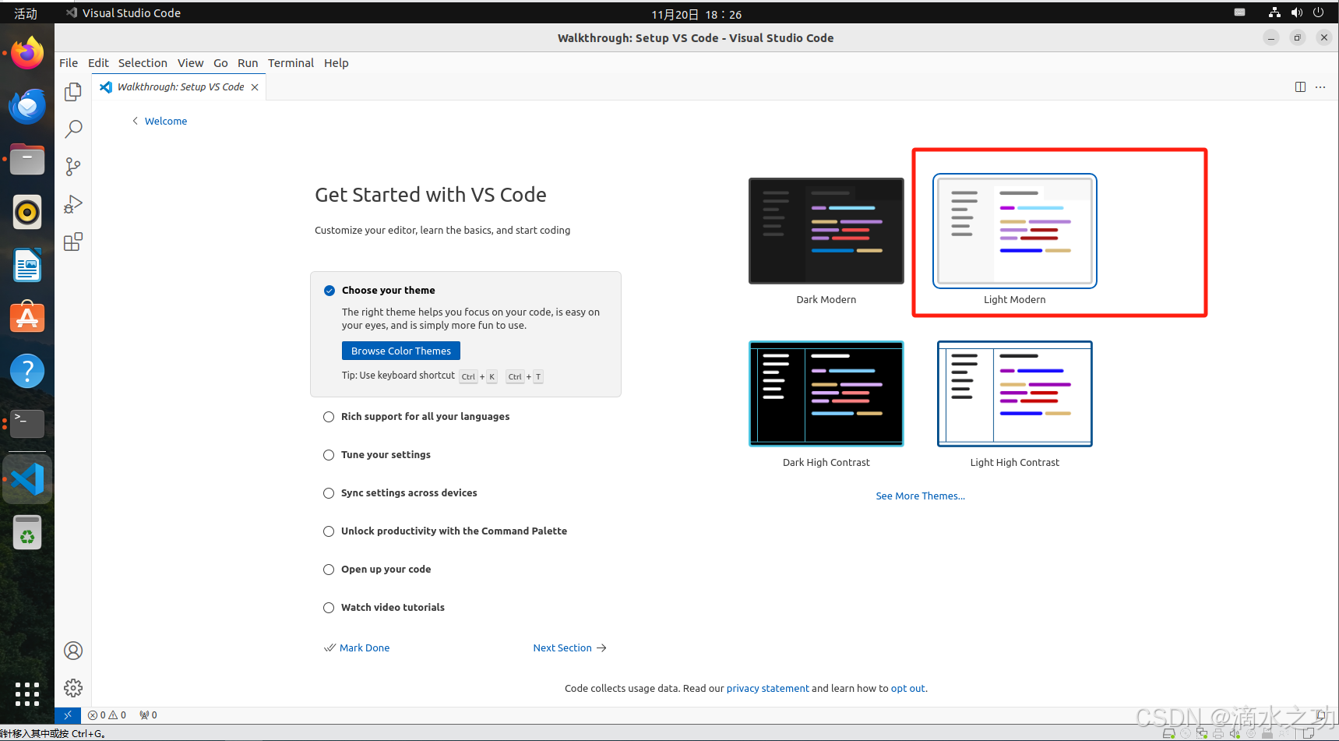This screenshot has height=741, width=1339.
Task: Click the Browse Color Themes button
Action: [x=401, y=351]
